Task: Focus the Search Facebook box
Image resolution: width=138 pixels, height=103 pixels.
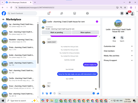Action: 22,13
